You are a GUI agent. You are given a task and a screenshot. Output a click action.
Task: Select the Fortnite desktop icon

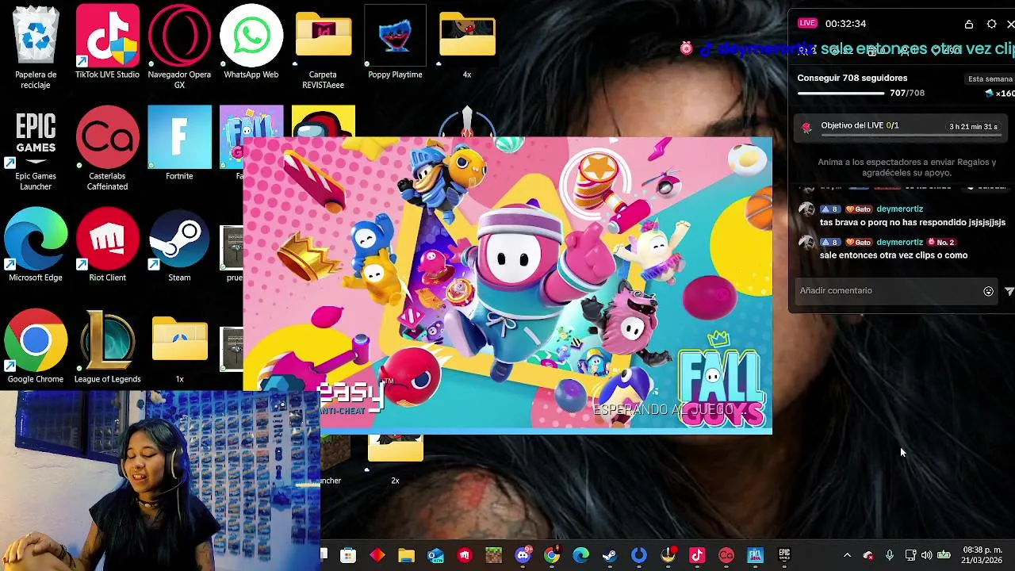click(179, 143)
